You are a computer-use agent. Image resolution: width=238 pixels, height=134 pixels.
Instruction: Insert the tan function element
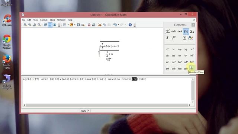click(x=180, y=55)
